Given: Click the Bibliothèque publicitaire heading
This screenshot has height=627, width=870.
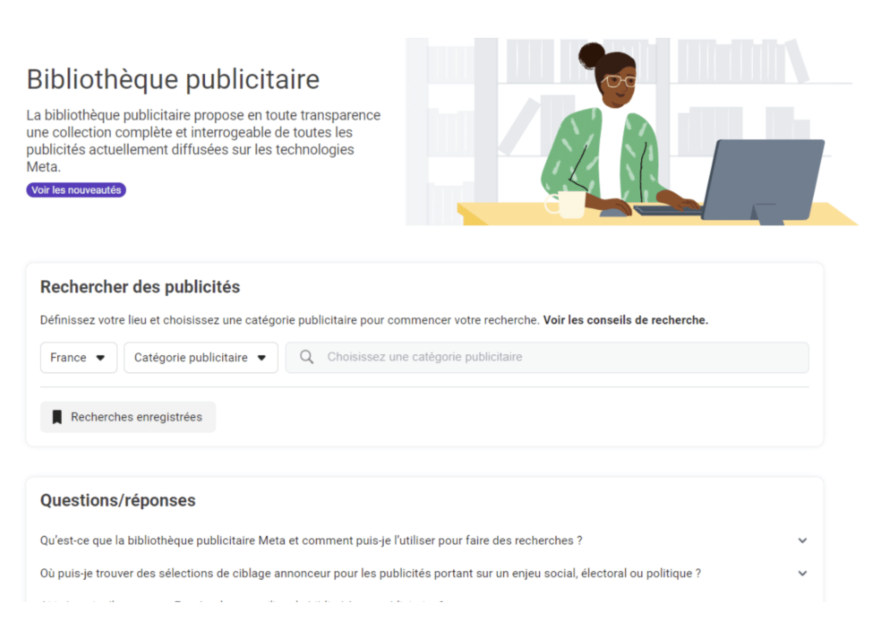Looking at the screenshot, I should pyautogui.click(x=173, y=79).
